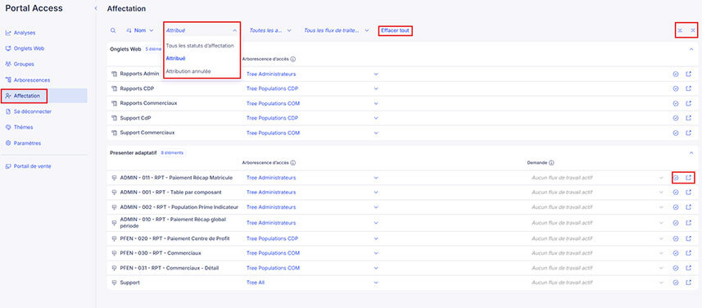Click check-circle icon on ADMIN - 010 row
The image size is (702, 308).
[x=676, y=223]
